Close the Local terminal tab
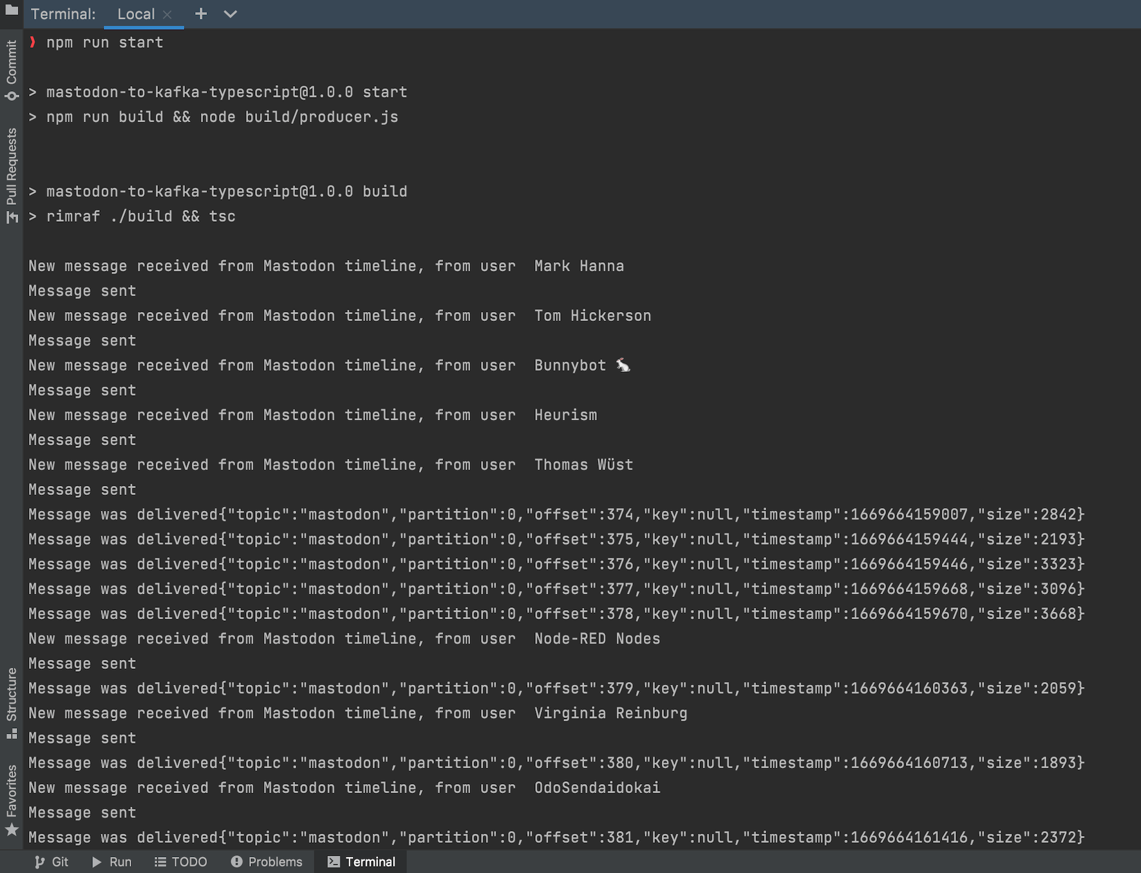Screen dimensions: 1141x873 167,15
